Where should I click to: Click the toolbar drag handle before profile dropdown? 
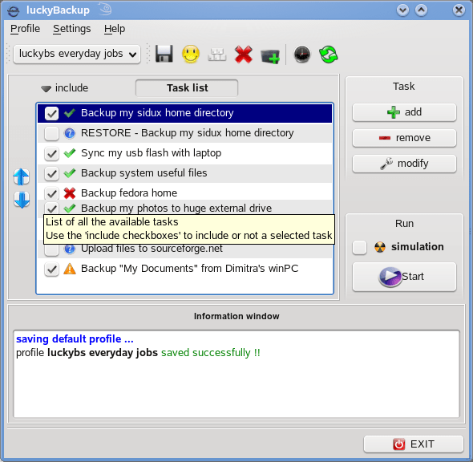[x=8, y=55]
